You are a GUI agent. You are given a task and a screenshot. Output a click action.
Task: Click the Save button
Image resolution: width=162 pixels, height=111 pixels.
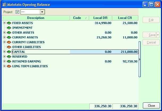click(149, 35)
